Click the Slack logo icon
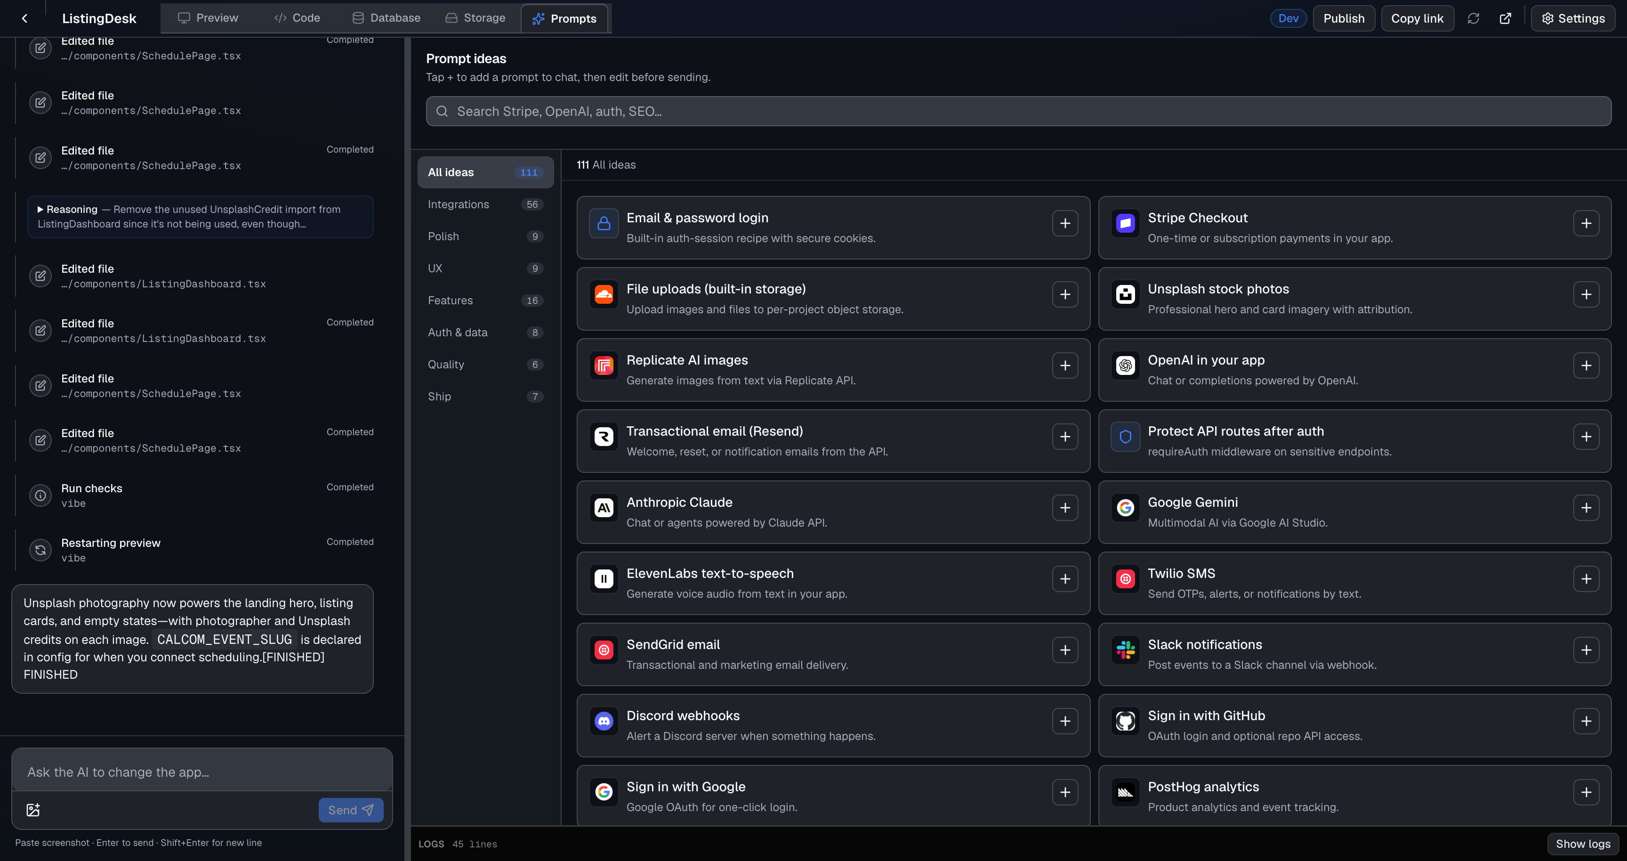Viewport: 1627px width, 861px height. tap(1126, 650)
